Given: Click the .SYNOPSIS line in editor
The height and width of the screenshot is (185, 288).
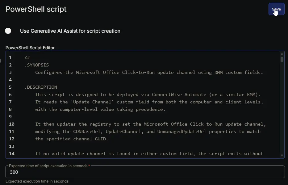Looking at the screenshot, I should coord(36,65).
